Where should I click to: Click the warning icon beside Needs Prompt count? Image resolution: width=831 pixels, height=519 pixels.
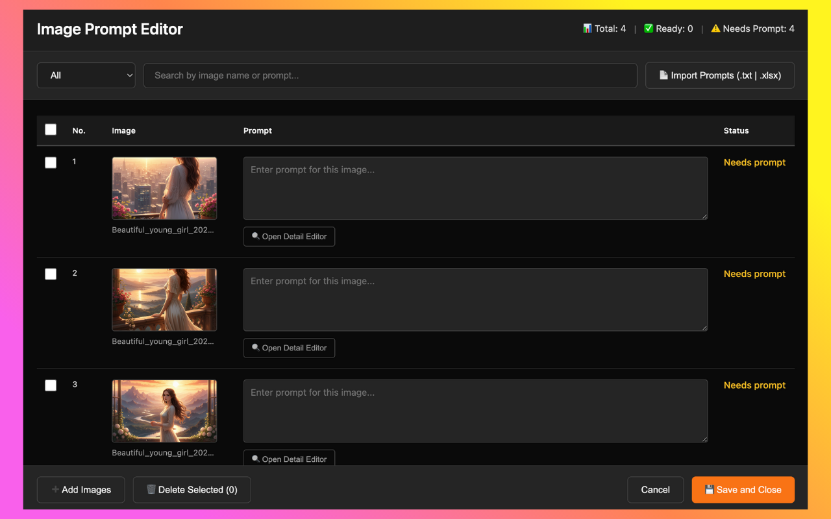tap(715, 29)
